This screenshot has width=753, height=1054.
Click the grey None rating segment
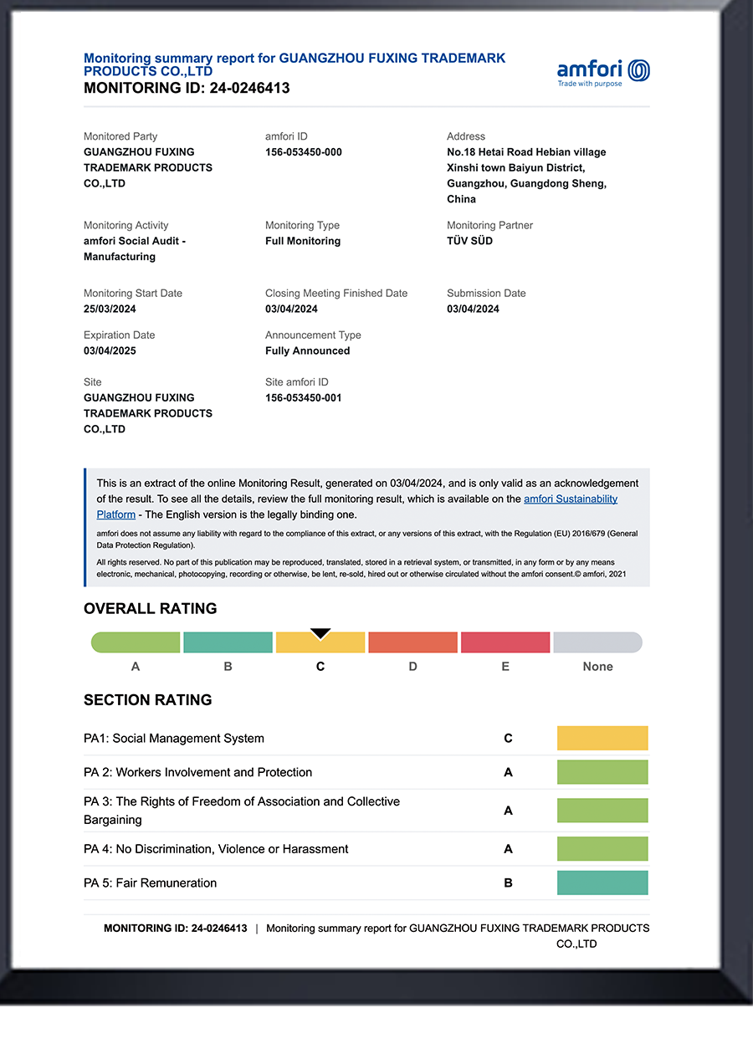[x=598, y=642]
